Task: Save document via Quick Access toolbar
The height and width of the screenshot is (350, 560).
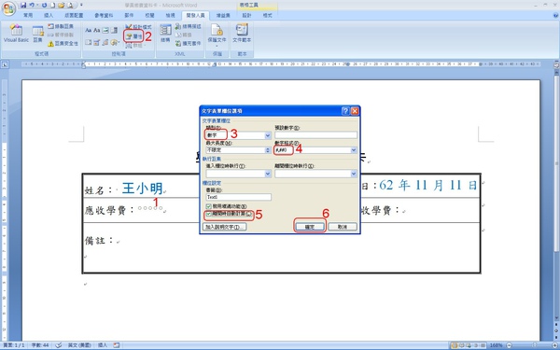Action: pos(23,5)
